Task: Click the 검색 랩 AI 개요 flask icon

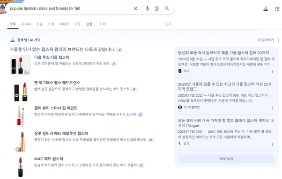Action: point(13,40)
